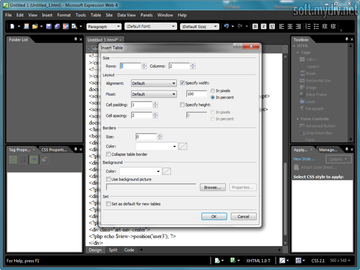Expand the Float dropdown list

pos(154,94)
